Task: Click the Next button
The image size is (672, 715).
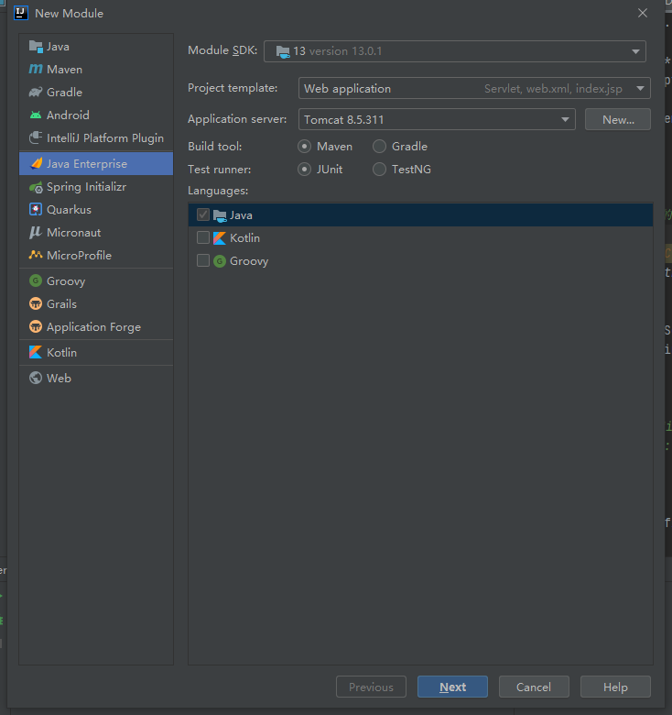Action: [452, 687]
